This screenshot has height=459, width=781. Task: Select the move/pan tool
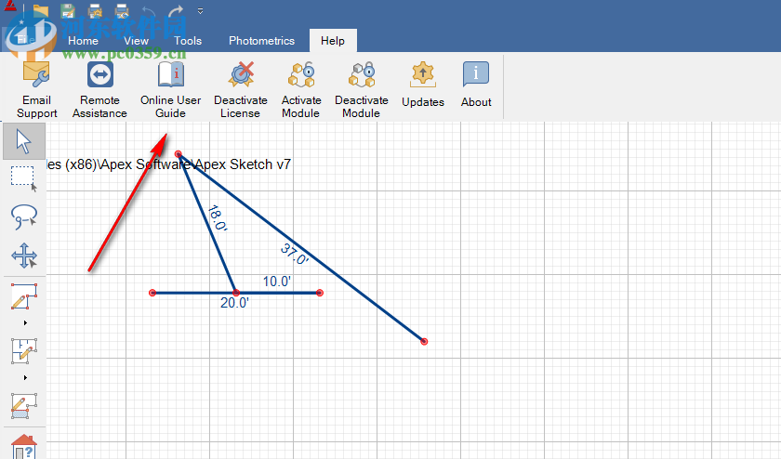tap(24, 256)
